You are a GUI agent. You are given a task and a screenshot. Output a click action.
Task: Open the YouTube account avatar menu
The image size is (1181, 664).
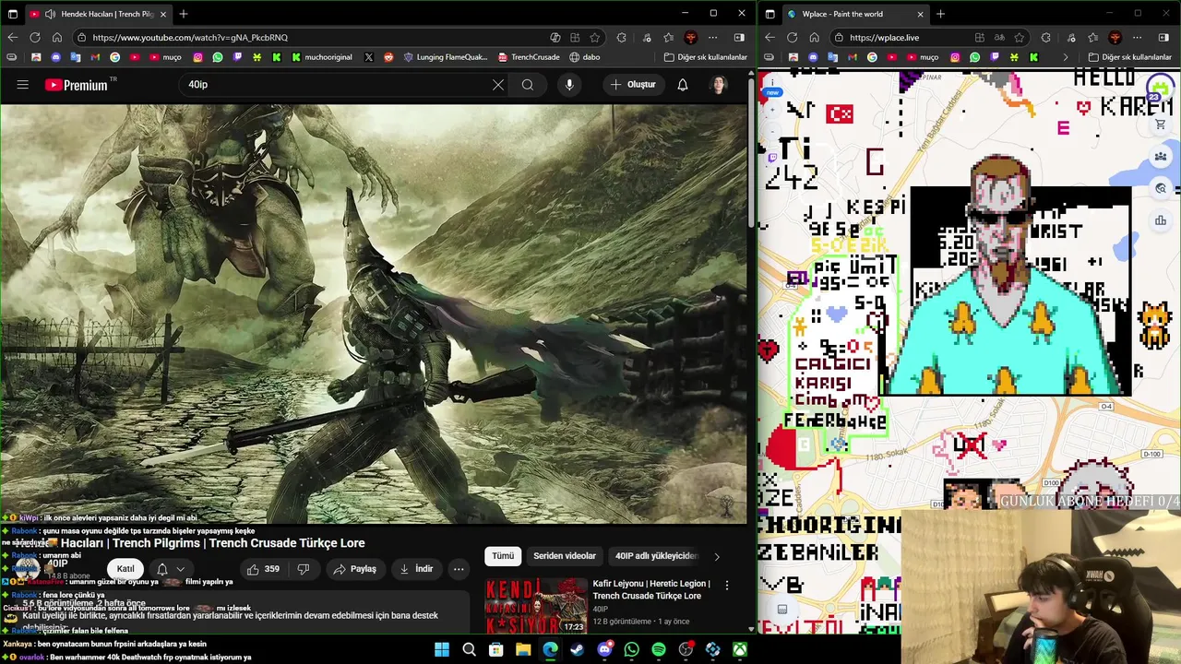click(x=719, y=85)
